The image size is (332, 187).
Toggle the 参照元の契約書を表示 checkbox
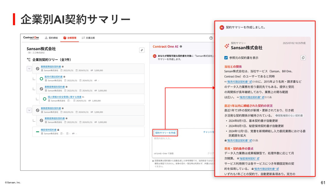[x=226, y=57]
